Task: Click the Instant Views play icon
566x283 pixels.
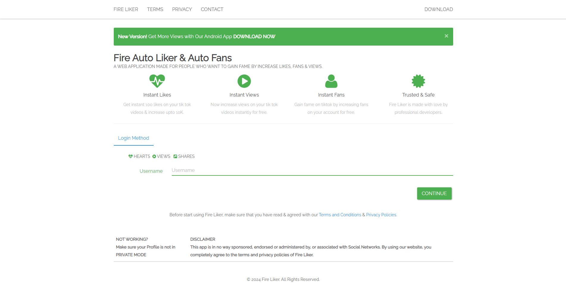Action: (244, 81)
